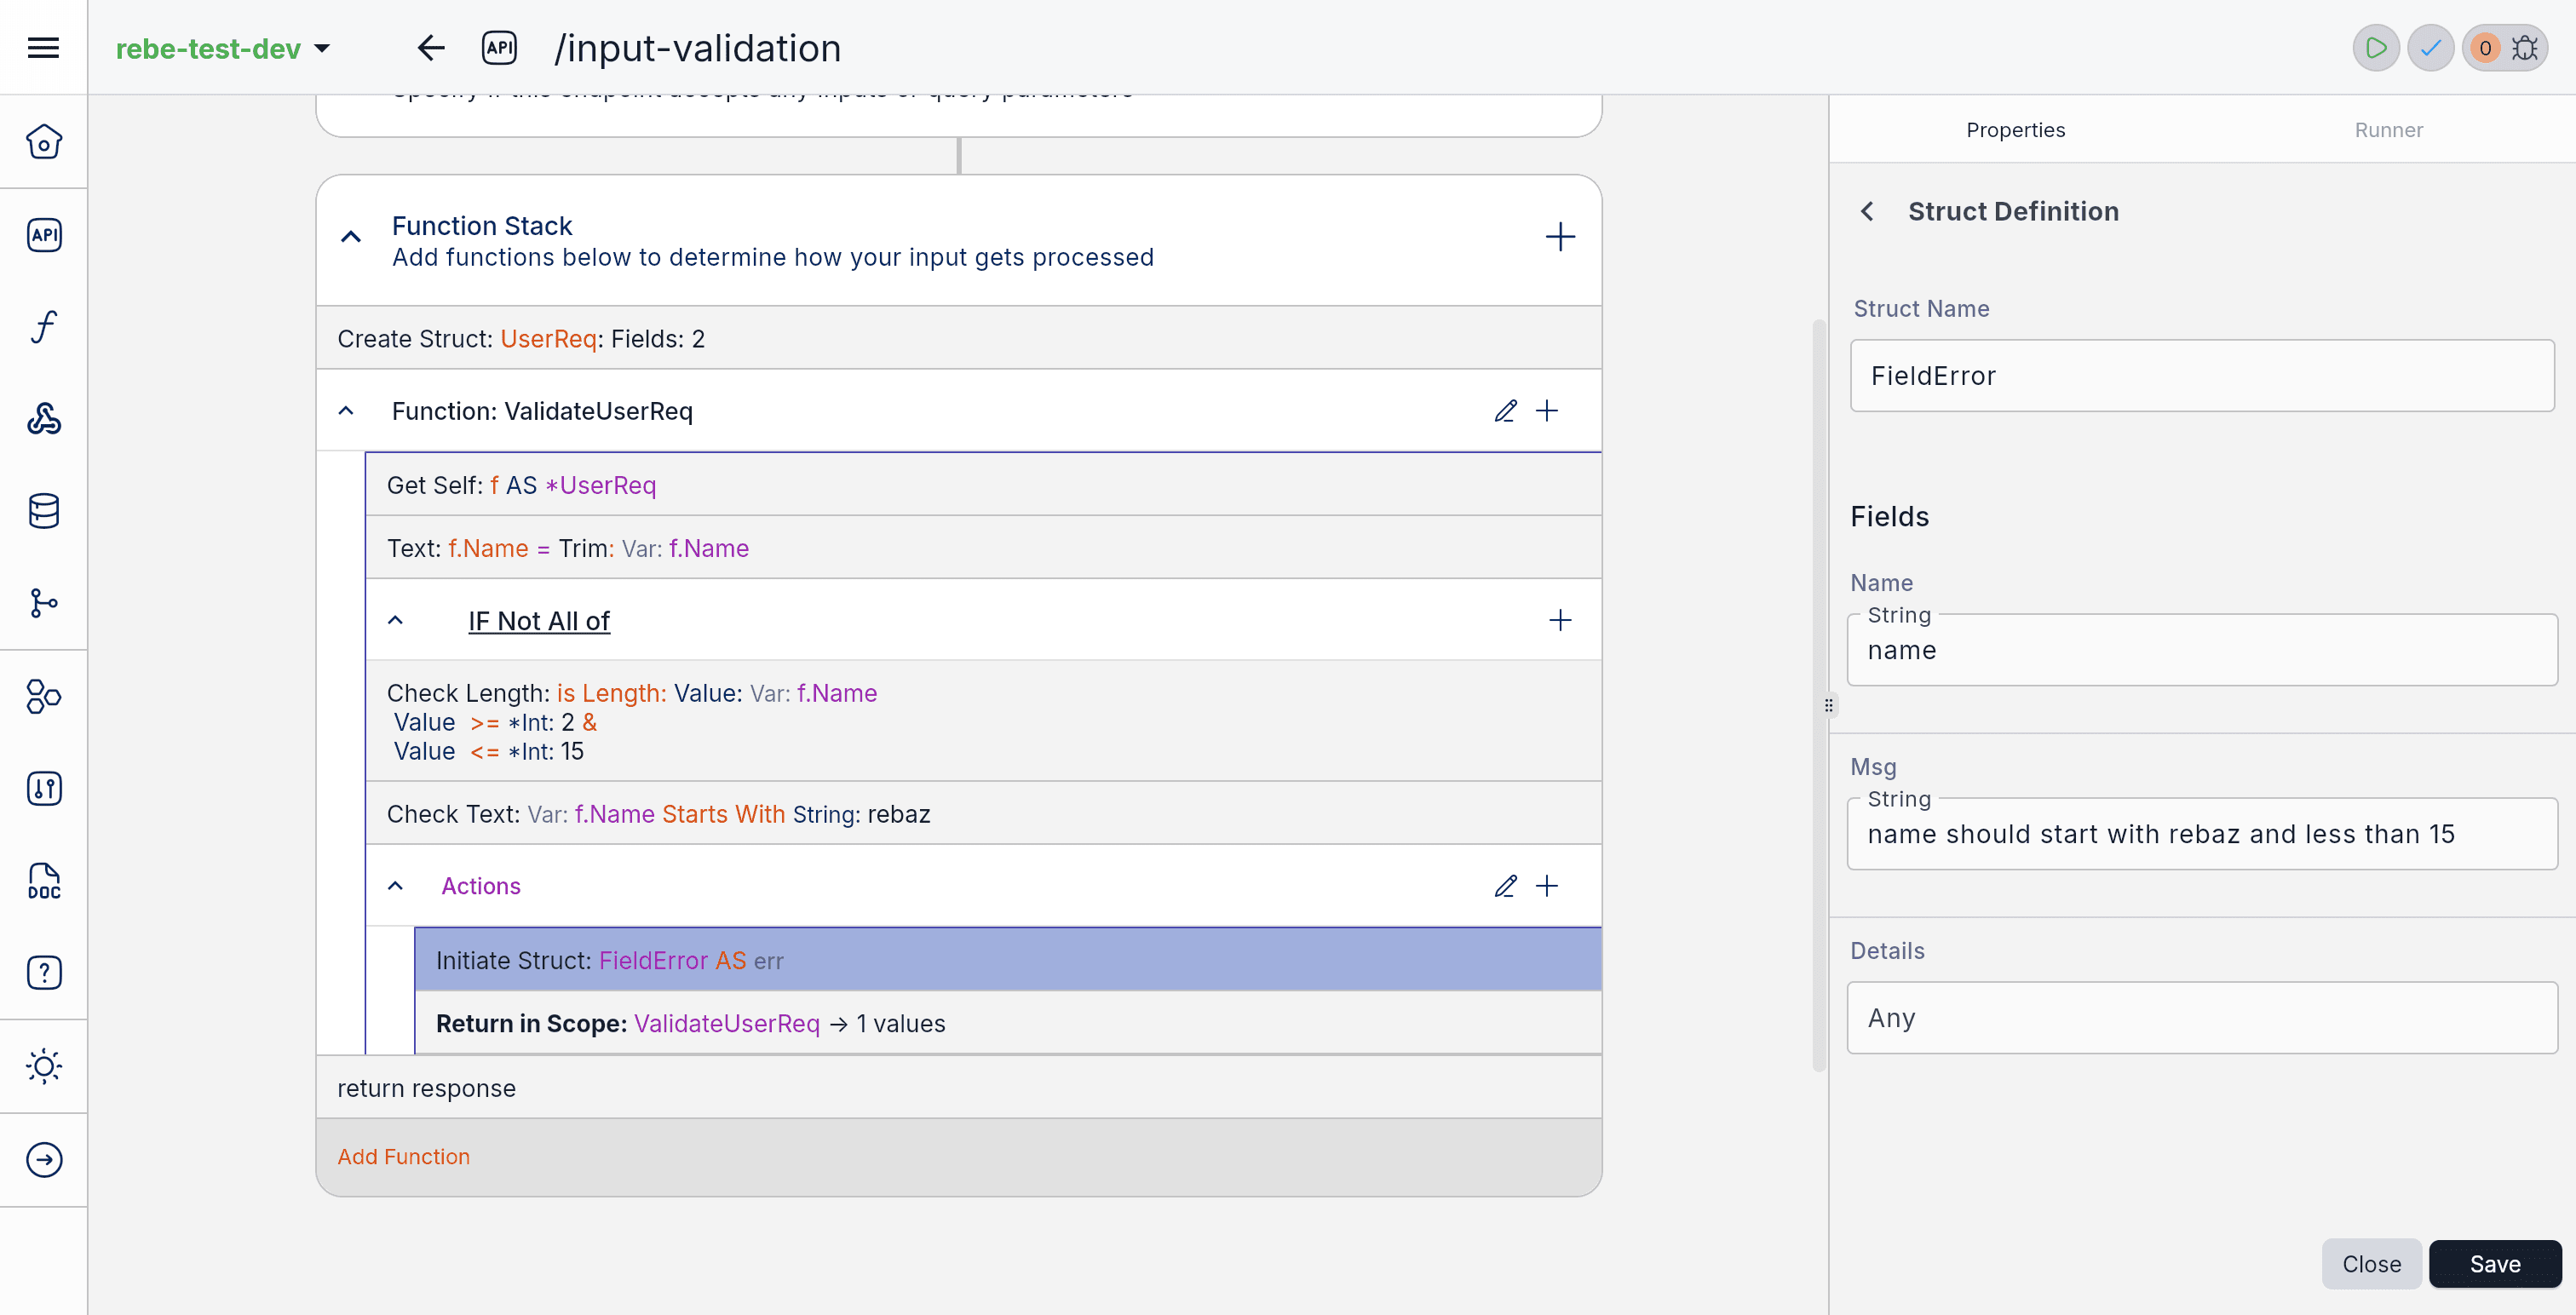Select the Text f.Name Trim row
The height and width of the screenshot is (1315, 2576).
[x=984, y=547]
